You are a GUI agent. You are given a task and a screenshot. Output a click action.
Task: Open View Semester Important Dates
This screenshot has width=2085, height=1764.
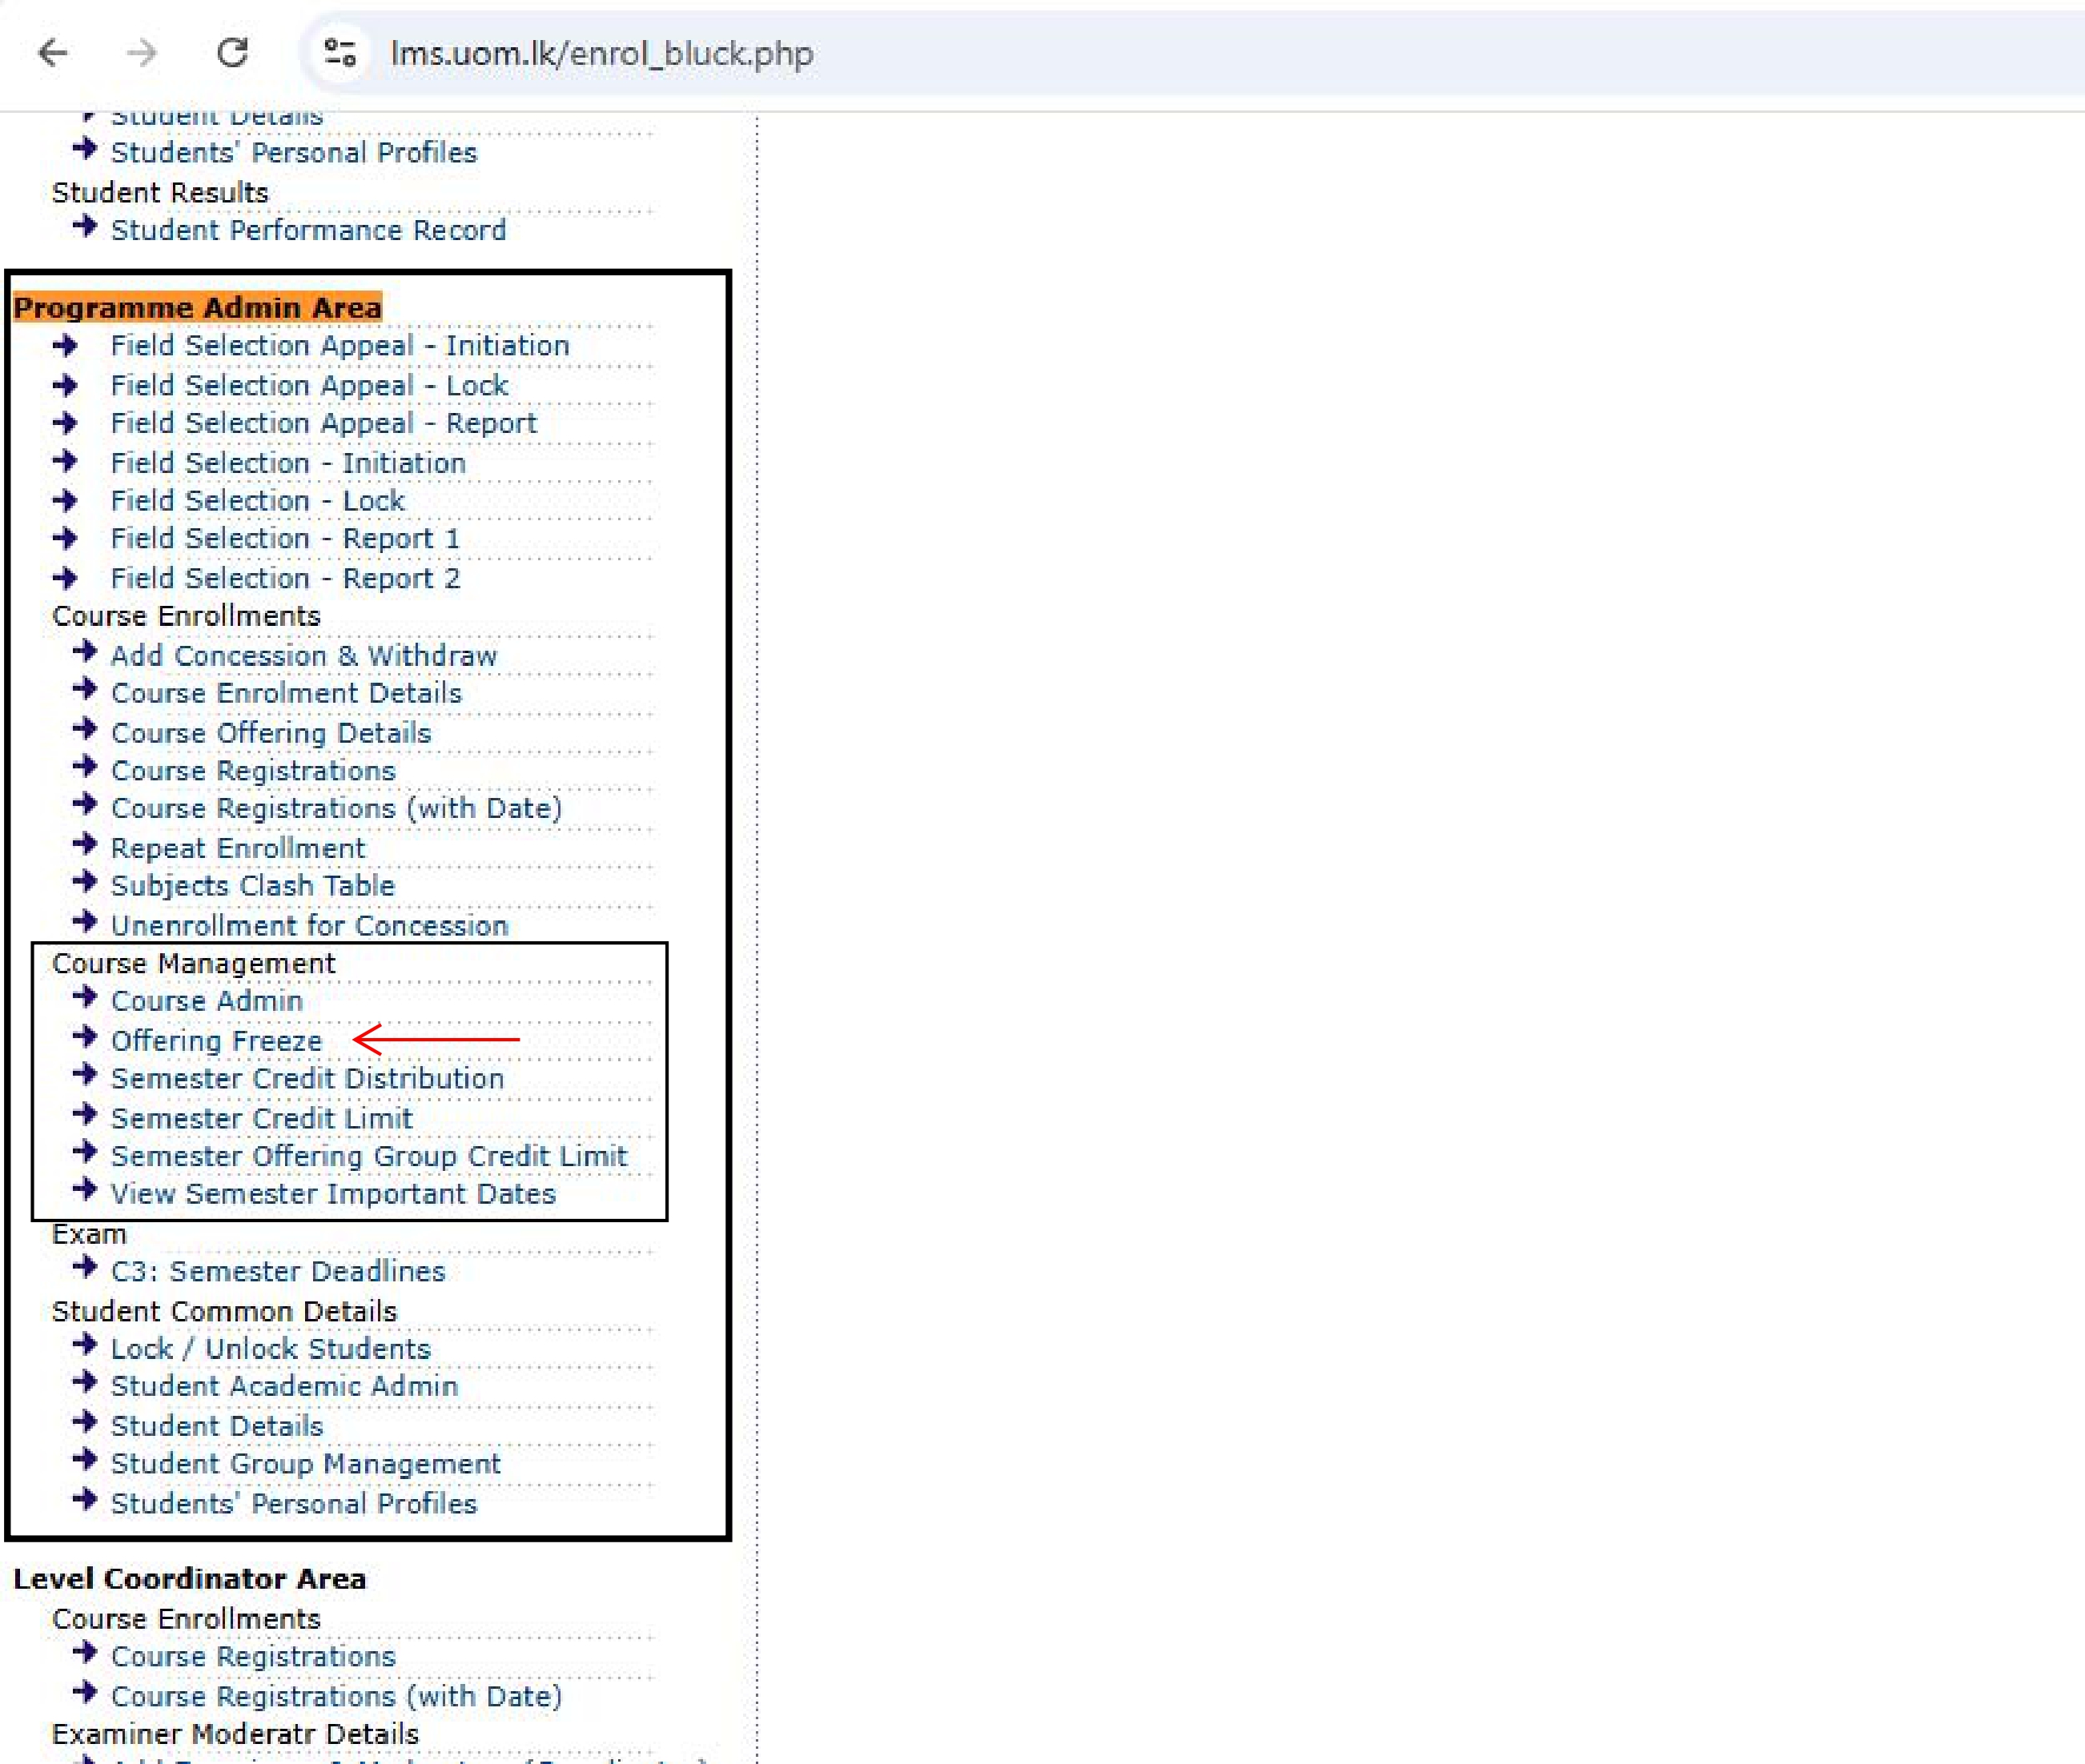click(x=333, y=1194)
